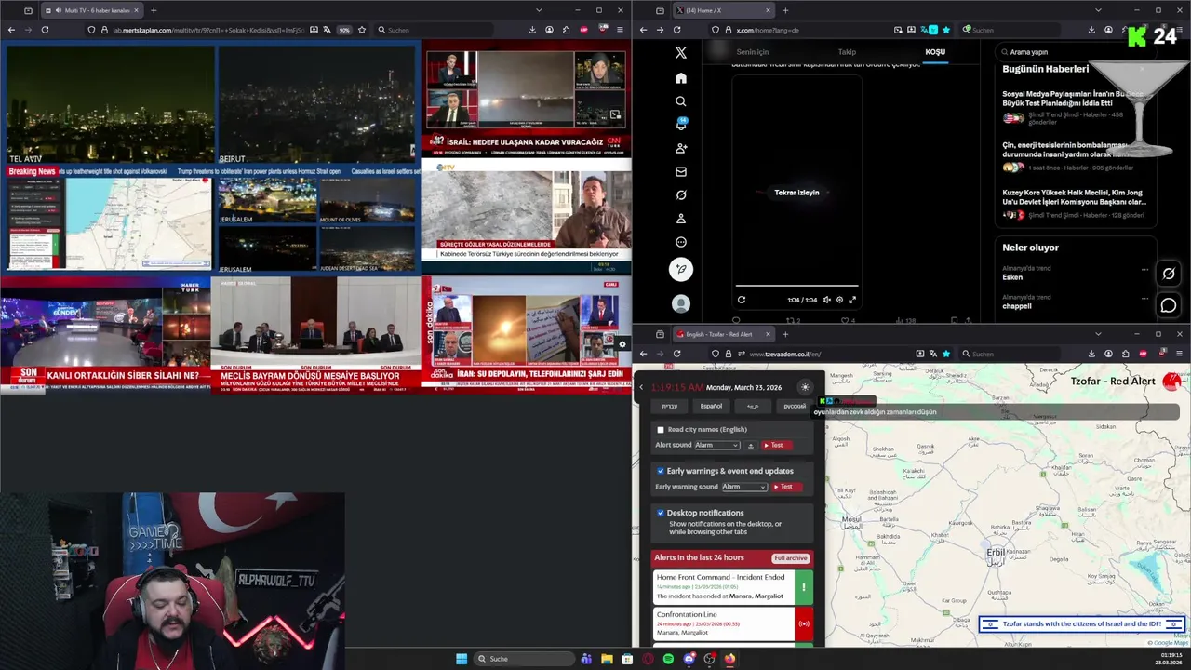Open Messages envelope in X sidebar
Screen dimensions: 1191x670
681,171
